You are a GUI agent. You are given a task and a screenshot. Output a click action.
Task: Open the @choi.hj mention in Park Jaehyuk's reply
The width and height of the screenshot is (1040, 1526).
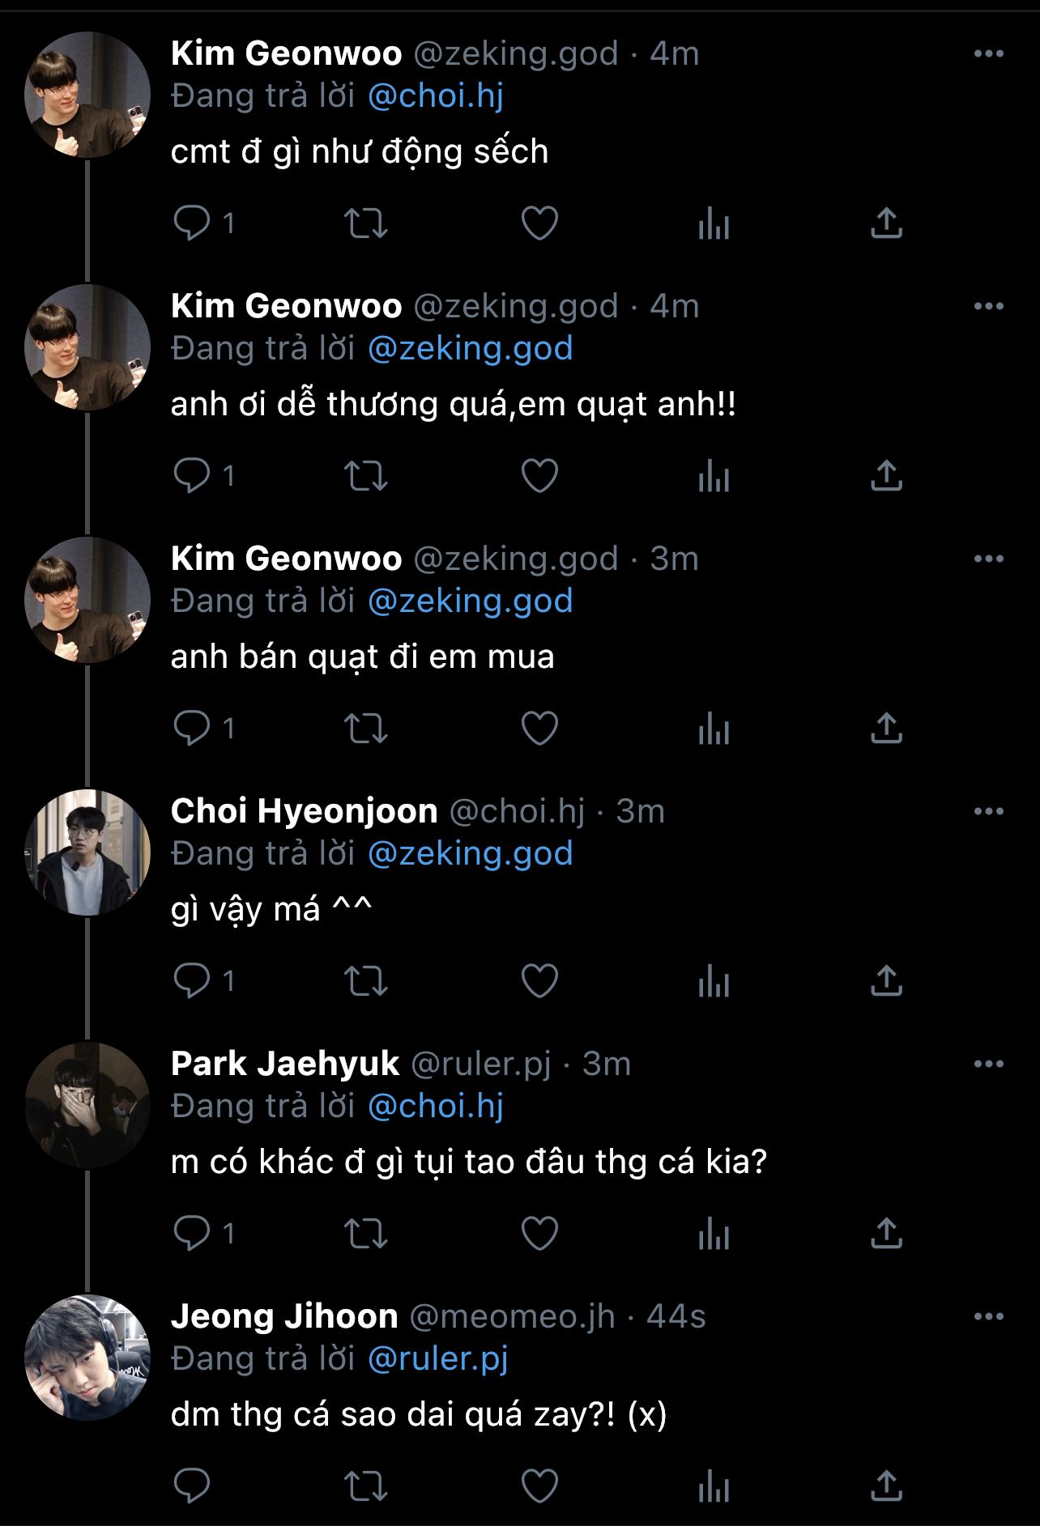coord(436,1106)
